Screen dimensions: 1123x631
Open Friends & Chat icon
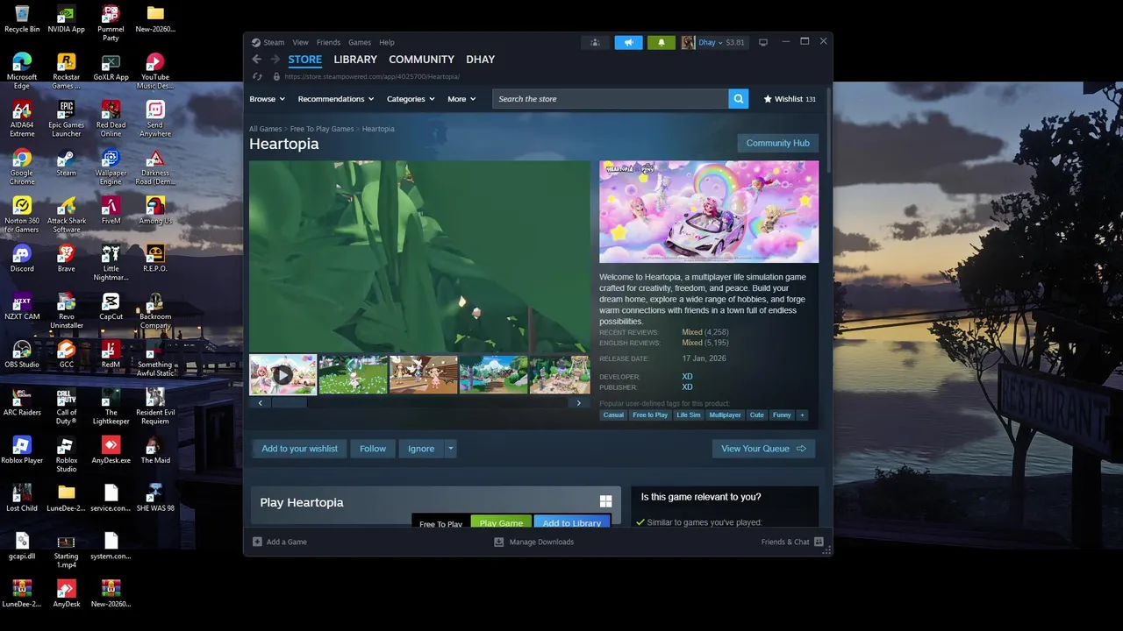819,542
